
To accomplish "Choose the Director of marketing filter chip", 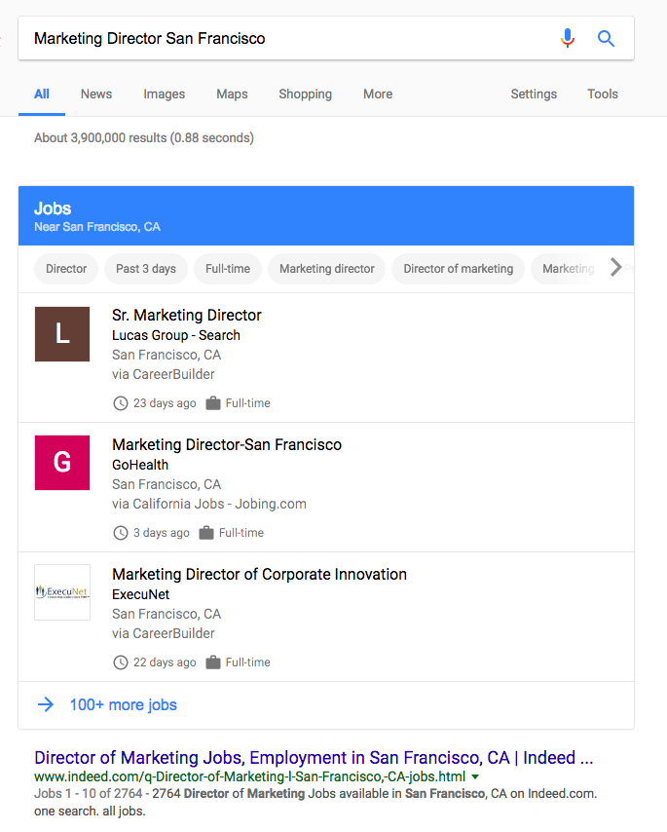I will coord(458,269).
